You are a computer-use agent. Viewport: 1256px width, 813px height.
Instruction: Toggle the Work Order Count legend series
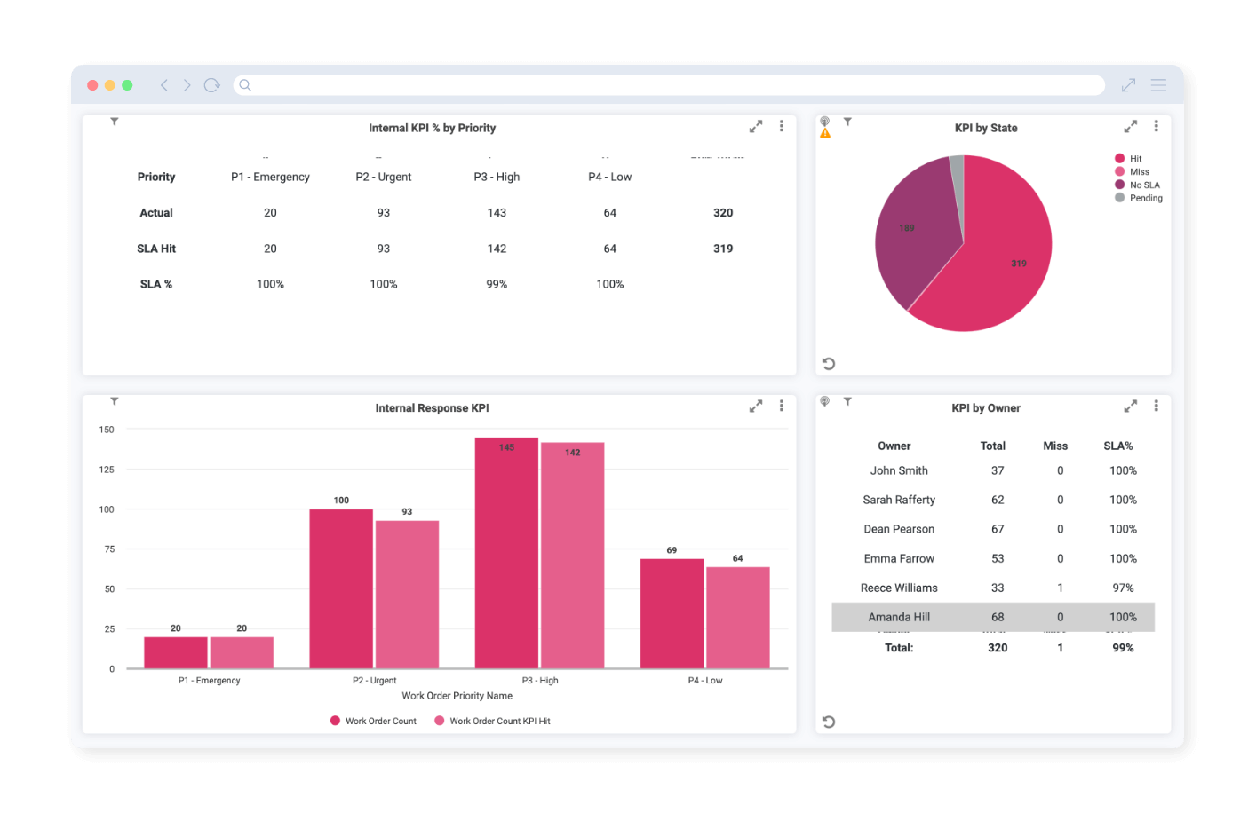pos(373,721)
